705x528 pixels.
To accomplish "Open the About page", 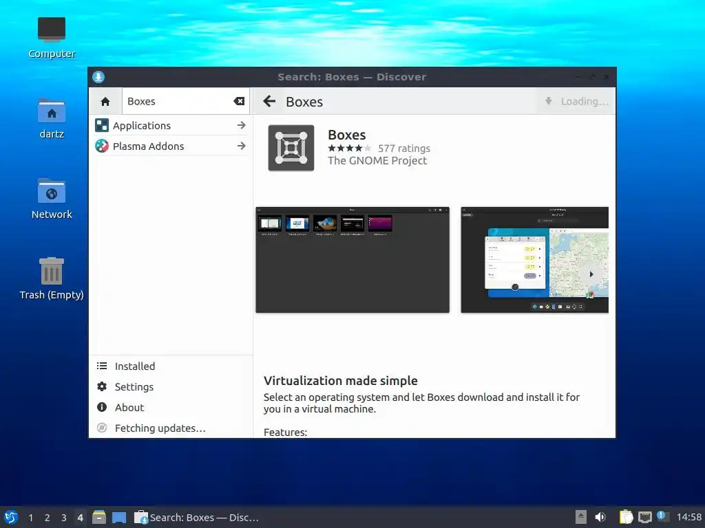I will 171,408.
